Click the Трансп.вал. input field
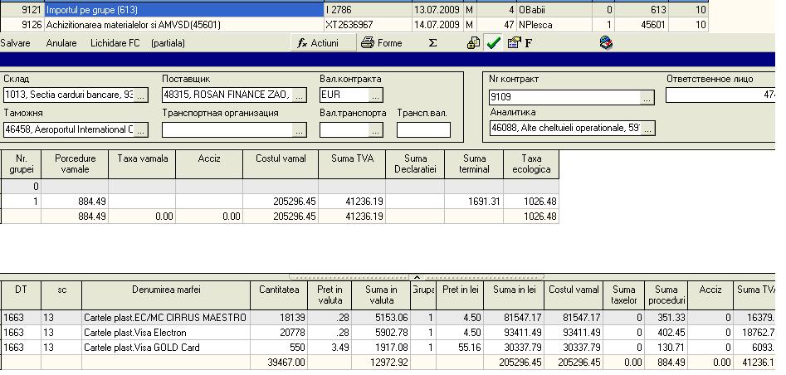The height and width of the screenshot is (375, 786). [423, 130]
